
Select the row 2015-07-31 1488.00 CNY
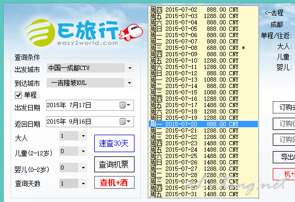pos(203,194)
